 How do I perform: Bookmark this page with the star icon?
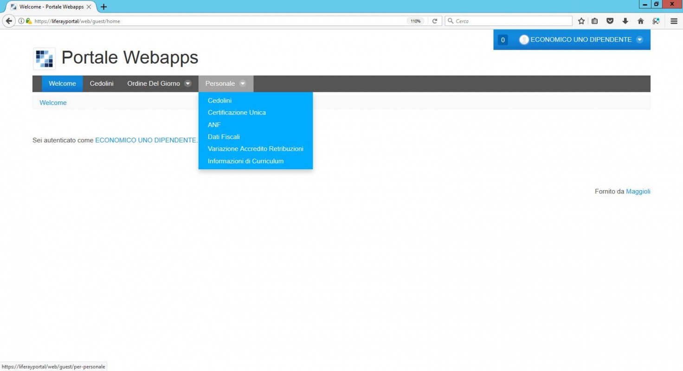pyautogui.click(x=581, y=21)
